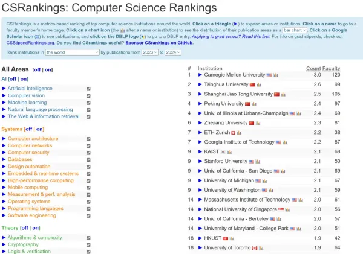The image size is (363, 254).
Task: Open chart icon for Carnegie Mellon University
Action: pyautogui.click(x=275, y=75)
